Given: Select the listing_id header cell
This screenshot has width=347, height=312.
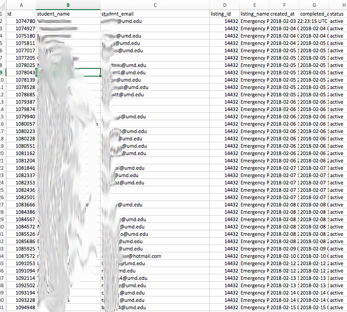Looking at the screenshot, I should [x=224, y=14].
